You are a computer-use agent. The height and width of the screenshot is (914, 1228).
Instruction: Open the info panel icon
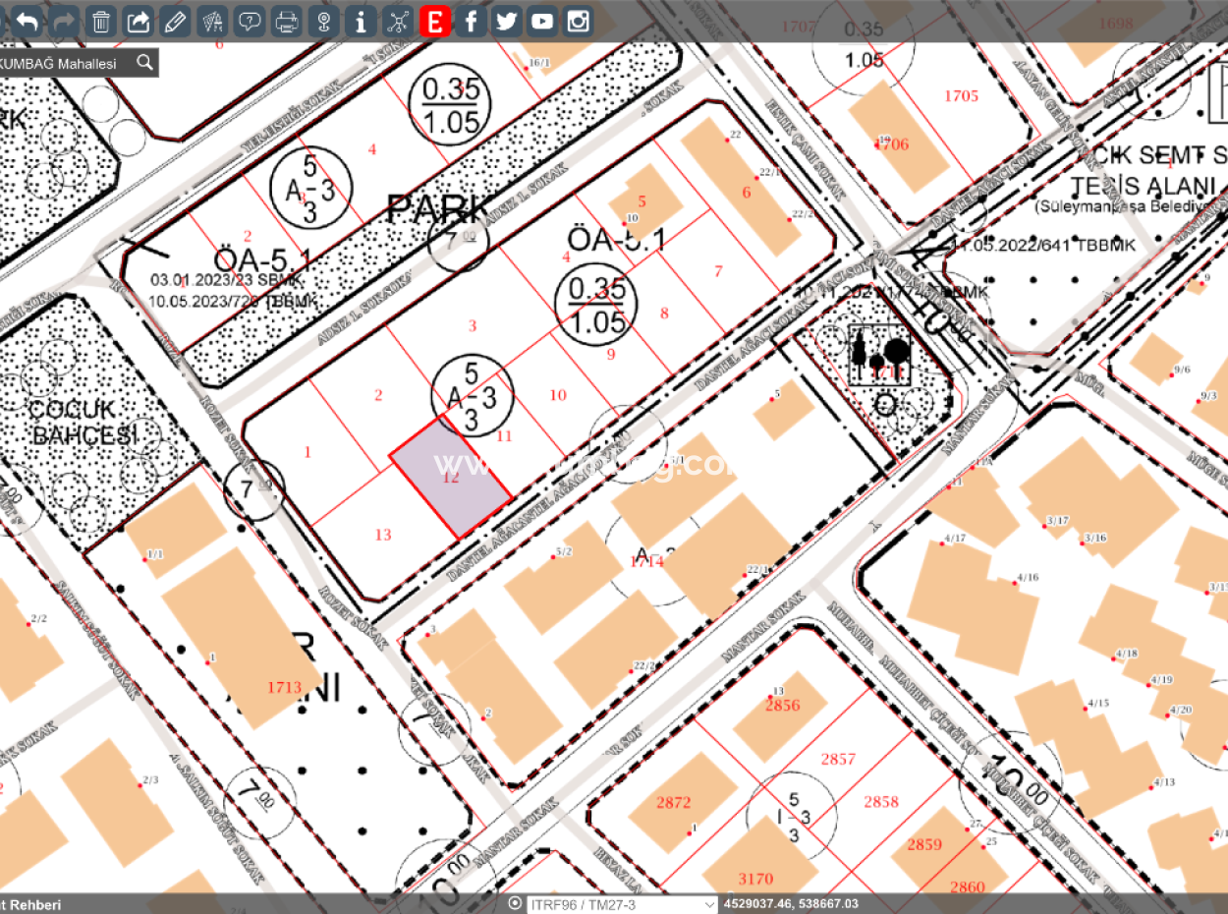click(361, 20)
